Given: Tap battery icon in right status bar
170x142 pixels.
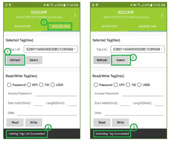Looking at the screenshot, I should pyautogui.click(x=151, y=5).
